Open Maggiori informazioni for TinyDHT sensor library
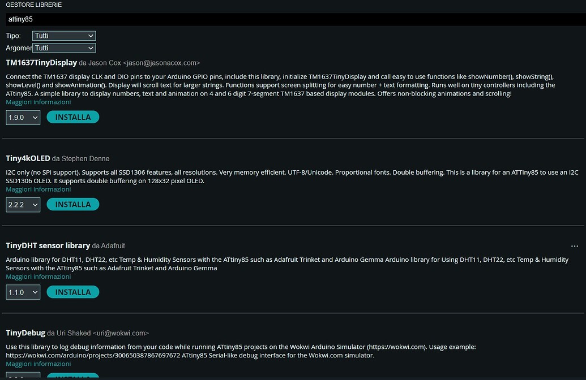Viewport: 586px width, 380px height. [x=39, y=277]
